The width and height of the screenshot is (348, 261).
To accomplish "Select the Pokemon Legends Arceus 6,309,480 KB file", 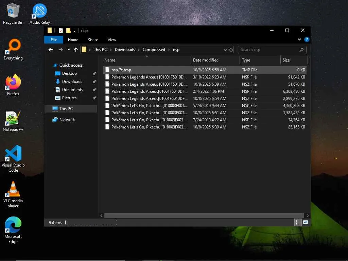I will click(205, 91).
